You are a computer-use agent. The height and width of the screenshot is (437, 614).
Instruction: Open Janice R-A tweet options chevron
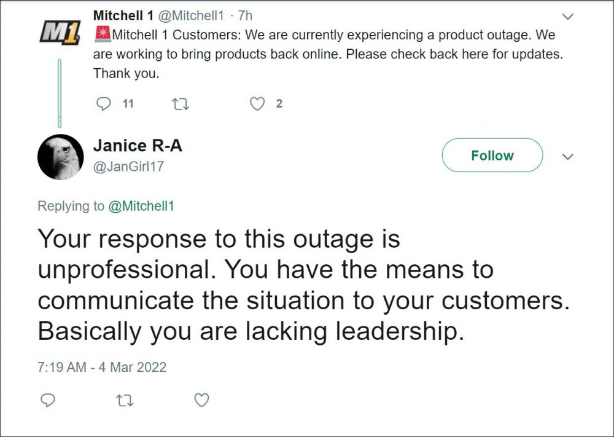coord(567,156)
